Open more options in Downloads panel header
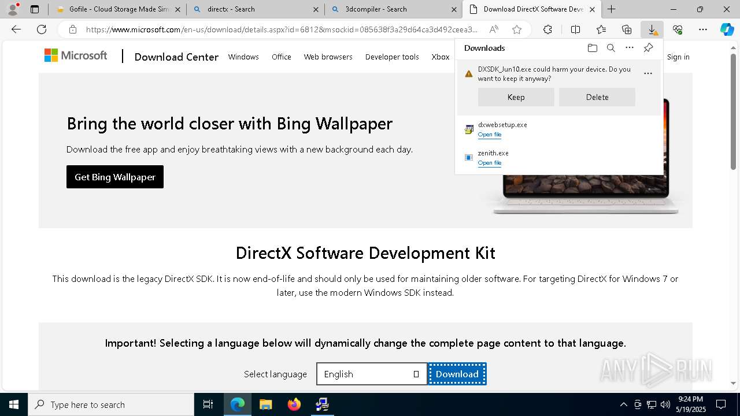This screenshot has width=740, height=416. tap(630, 48)
